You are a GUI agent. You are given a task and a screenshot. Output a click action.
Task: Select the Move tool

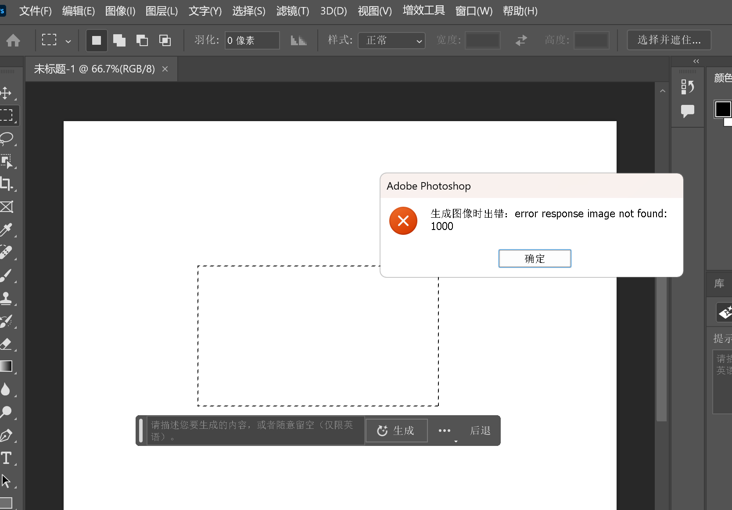(x=6, y=93)
